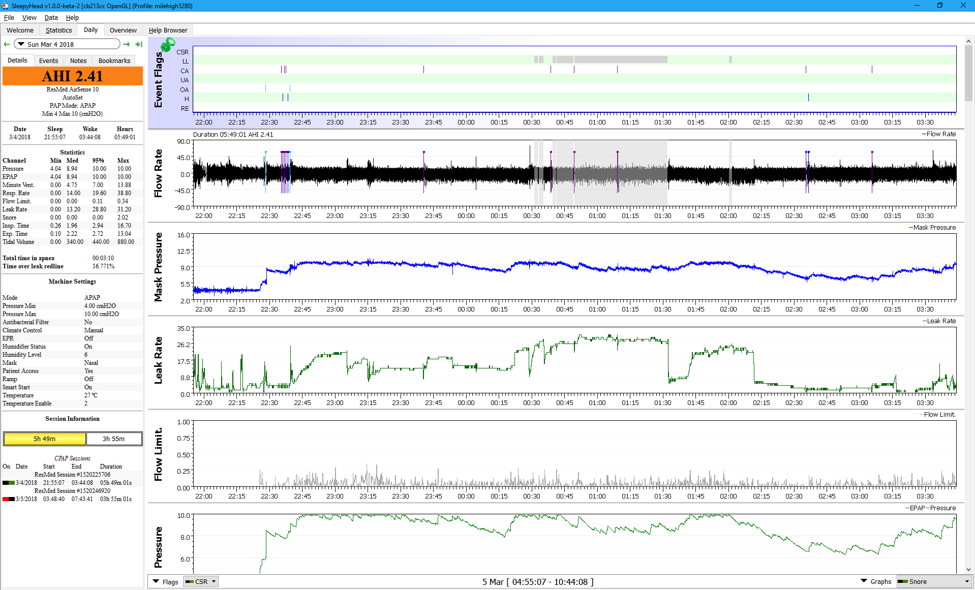Open the File menu
The image size is (975, 590).
click(x=9, y=17)
